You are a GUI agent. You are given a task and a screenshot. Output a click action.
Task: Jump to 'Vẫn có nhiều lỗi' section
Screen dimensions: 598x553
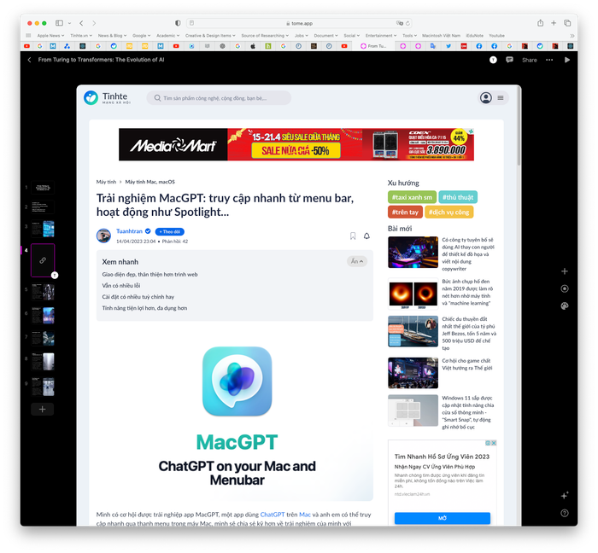121,286
